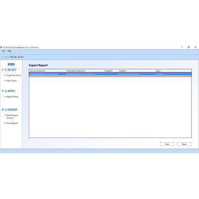Screen dimensions: 199x199
Task: Go to Login Accounts step
Action: coord(14,75)
